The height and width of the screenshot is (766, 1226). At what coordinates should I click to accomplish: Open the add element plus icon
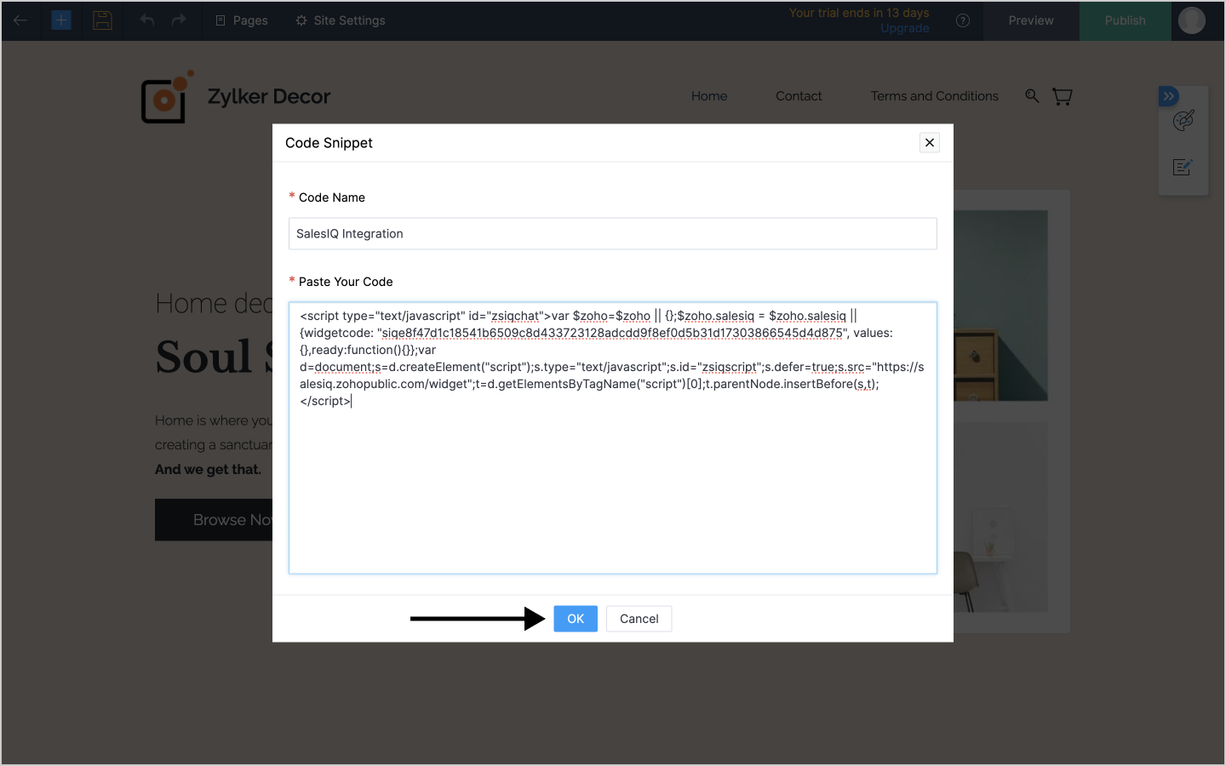[x=61, y=20]
